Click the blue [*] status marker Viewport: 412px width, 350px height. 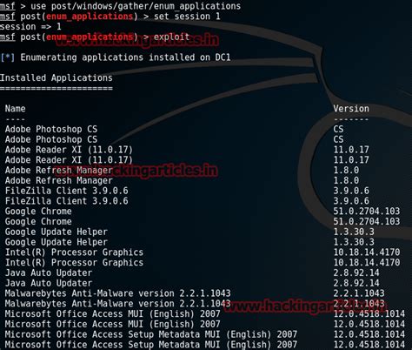(8, 57)
